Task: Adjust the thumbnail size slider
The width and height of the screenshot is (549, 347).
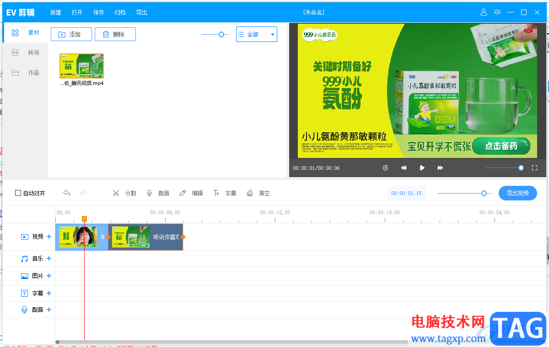Action: coord(221,34)
